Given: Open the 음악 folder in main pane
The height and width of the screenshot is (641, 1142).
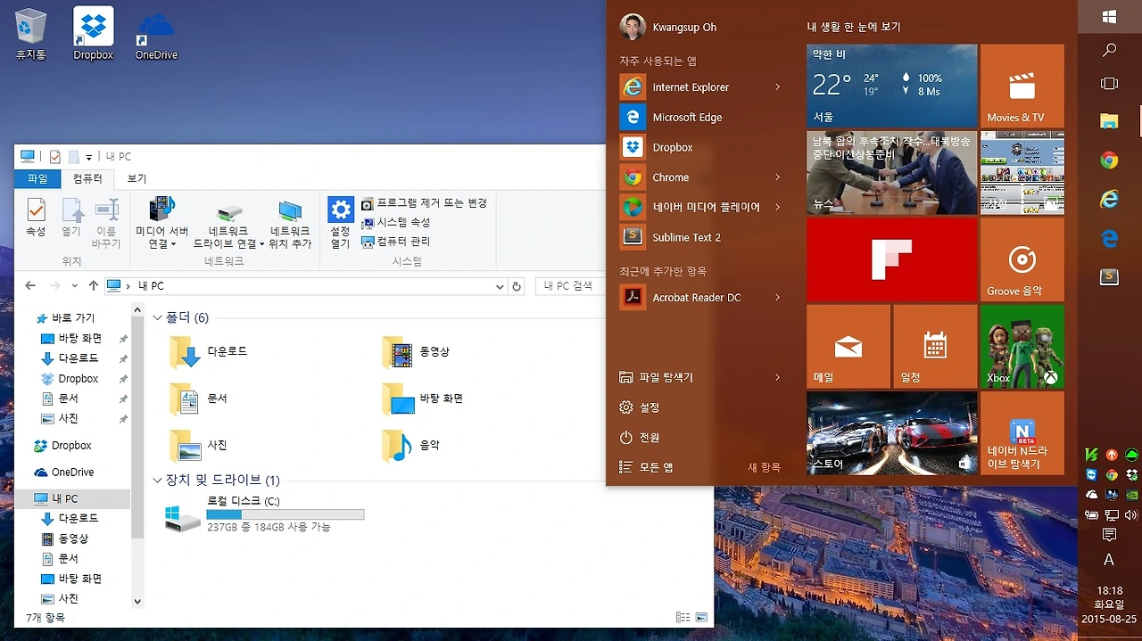Looking at the screenshot, I should pos(411,445).
